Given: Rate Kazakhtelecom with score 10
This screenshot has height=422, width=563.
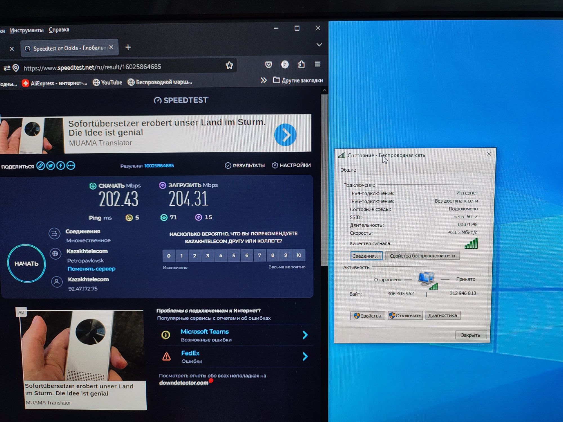Looking at the screenshot, I should coord(299,255).
